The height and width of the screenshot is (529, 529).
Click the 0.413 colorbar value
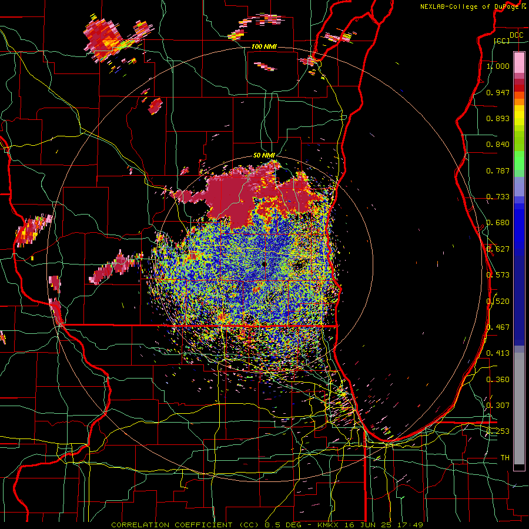[498, 353]
